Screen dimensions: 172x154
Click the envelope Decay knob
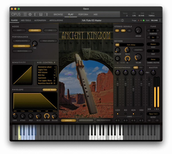coord(39,116)
